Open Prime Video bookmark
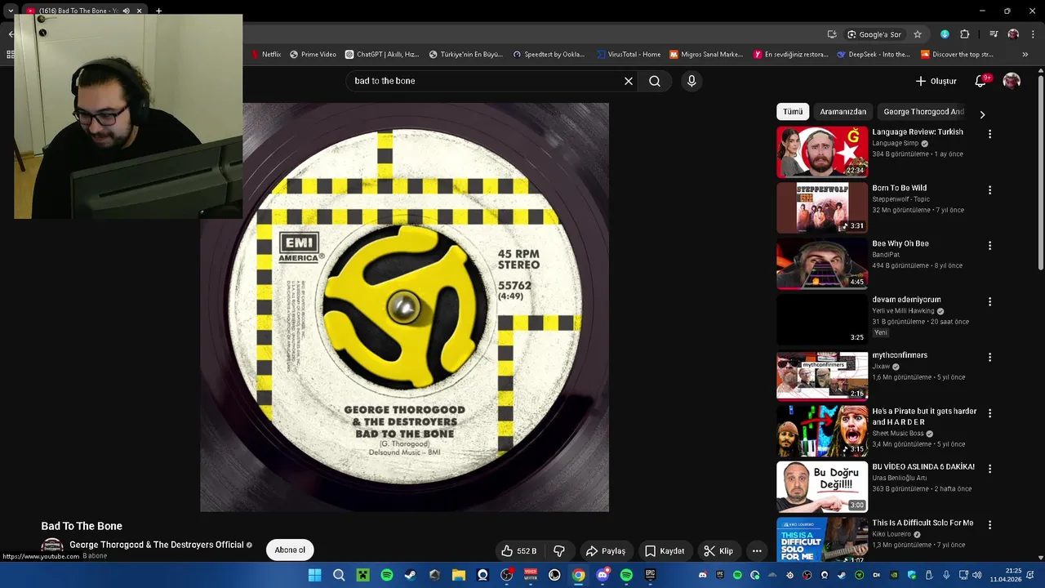The height and width of the screenshot is (588, 1045). [313, 55]
